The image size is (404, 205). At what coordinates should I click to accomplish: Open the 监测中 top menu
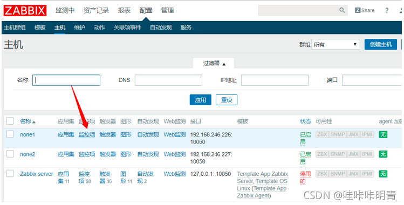click(x=65, y=11)
